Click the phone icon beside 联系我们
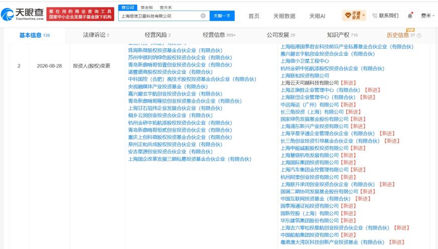This screenshot has height=249, width=438. point(375,16)
